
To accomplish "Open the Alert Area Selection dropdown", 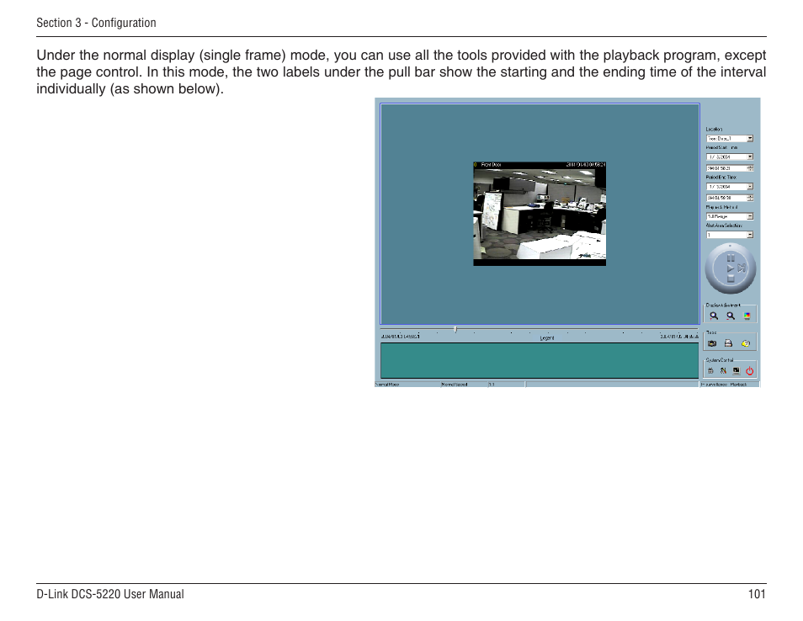I will 750,235.
